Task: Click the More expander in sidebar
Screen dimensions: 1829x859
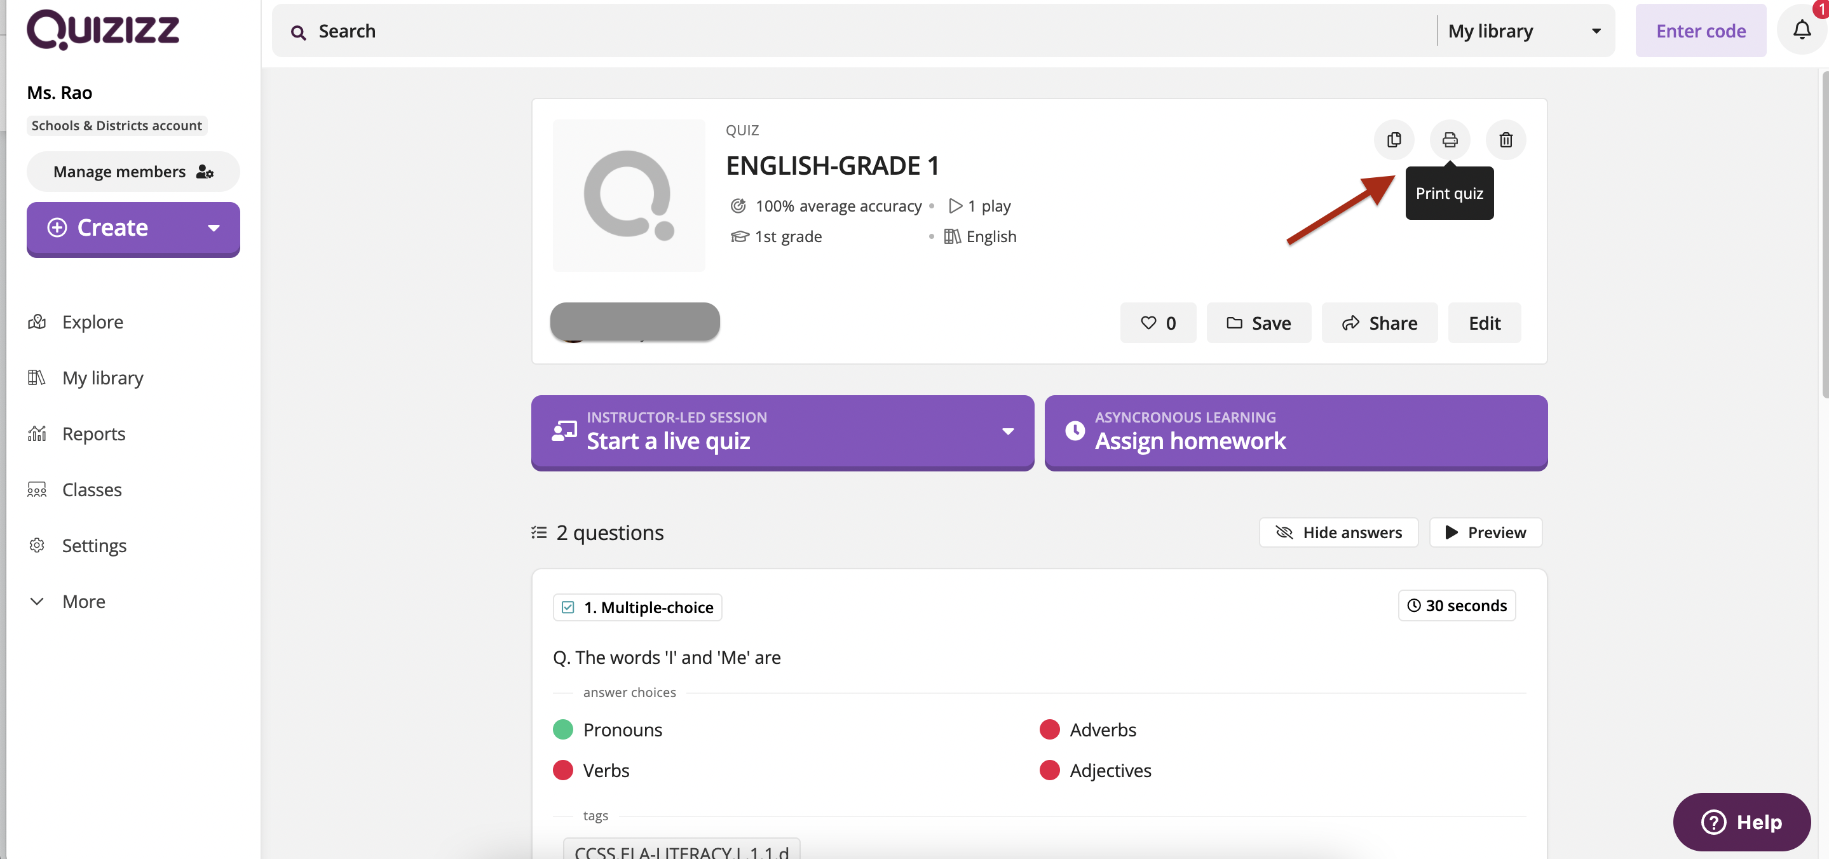Action: (x=83, y=600)
